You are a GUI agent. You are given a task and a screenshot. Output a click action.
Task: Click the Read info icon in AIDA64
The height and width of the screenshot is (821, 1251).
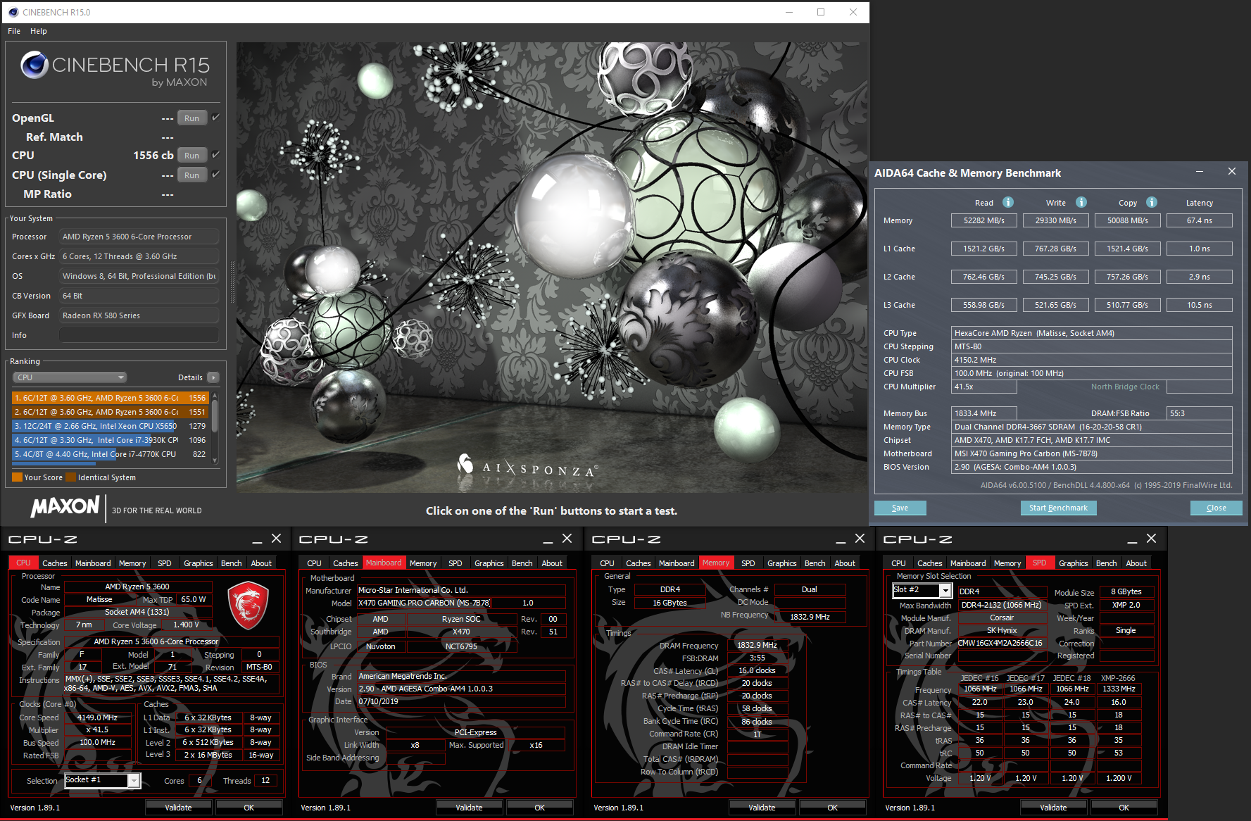pyautogui.click(x=1008, y=202)
